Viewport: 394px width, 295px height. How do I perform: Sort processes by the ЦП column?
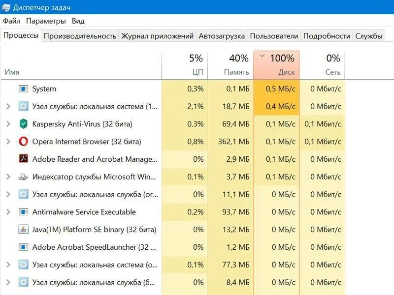(x=185, y=65)
